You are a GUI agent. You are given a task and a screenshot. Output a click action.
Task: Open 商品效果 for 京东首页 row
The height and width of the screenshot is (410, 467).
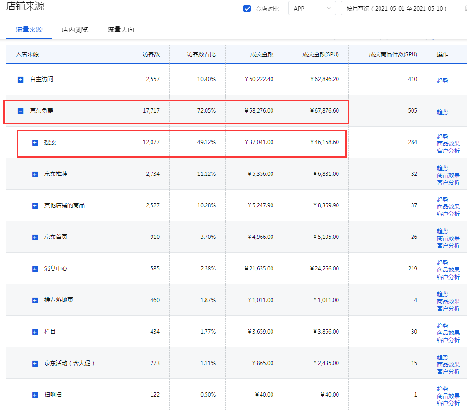click(448, 238)
